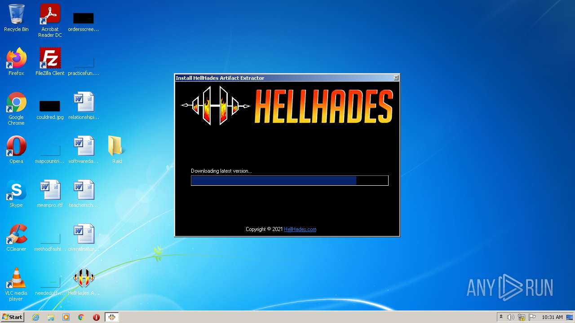The width and height of the screenshot is (575, 323).
Task: Select softwareda... Word document
Action: 84,150
